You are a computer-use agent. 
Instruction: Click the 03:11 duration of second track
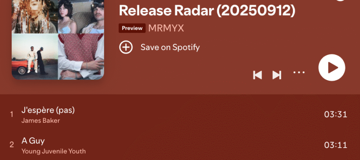click(x=336, y=145)
